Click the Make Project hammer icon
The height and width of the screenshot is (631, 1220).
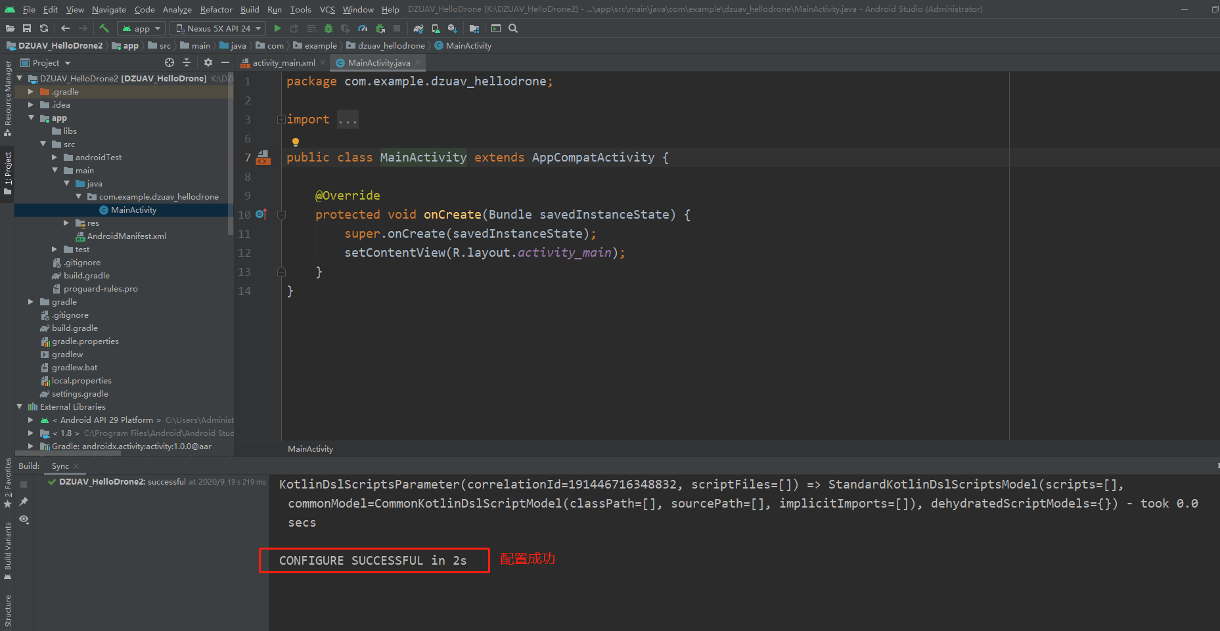click(x=104, y=28)
